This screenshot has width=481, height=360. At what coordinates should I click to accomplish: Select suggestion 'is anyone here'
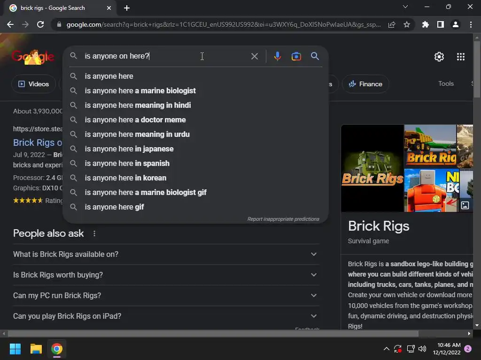196,76
